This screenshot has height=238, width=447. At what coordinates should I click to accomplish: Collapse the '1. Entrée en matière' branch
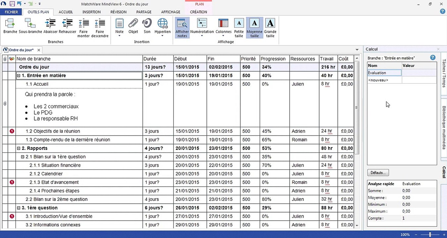pyautogui.click(x=19, y=76)
